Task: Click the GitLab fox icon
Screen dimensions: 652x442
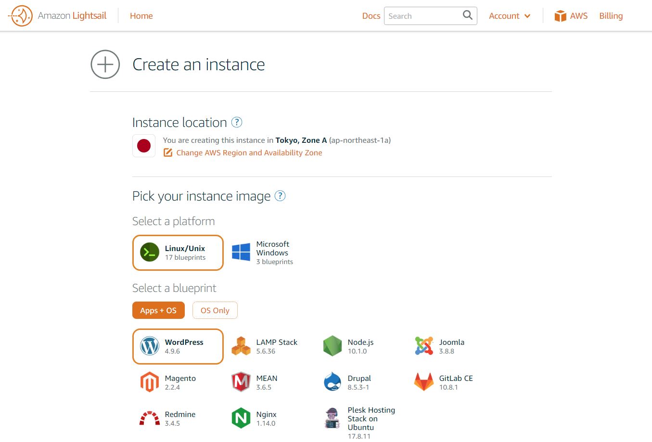Action: [424, 382]
